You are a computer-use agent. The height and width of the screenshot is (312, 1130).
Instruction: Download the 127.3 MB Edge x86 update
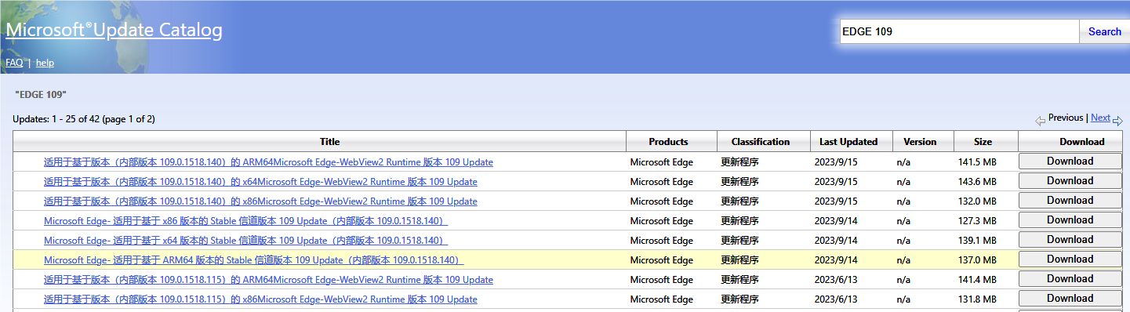click(1070, 220)
